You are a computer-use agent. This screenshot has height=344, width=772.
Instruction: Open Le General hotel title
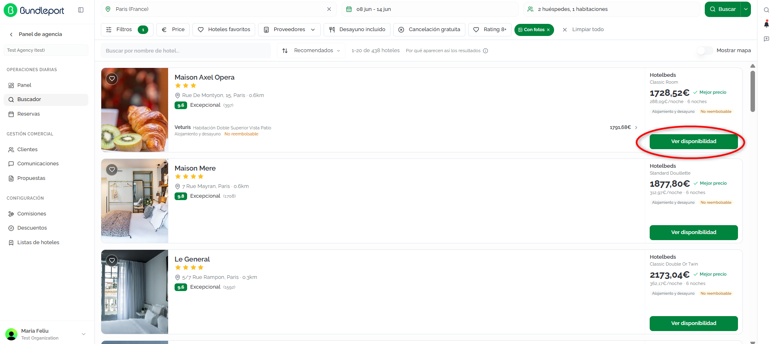pos(192,259)
